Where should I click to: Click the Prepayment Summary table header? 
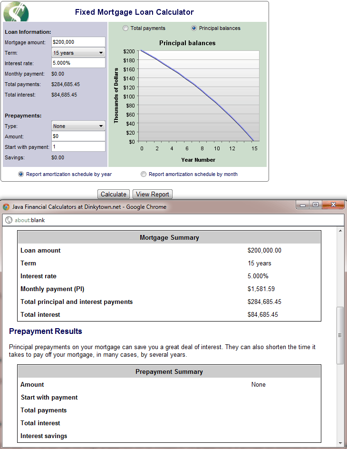tap(169, 371)
